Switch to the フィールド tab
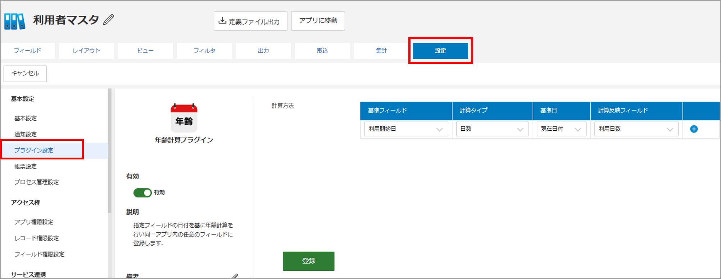The width and height of the screenshot is (721, 279). click(x=28, y=51)
